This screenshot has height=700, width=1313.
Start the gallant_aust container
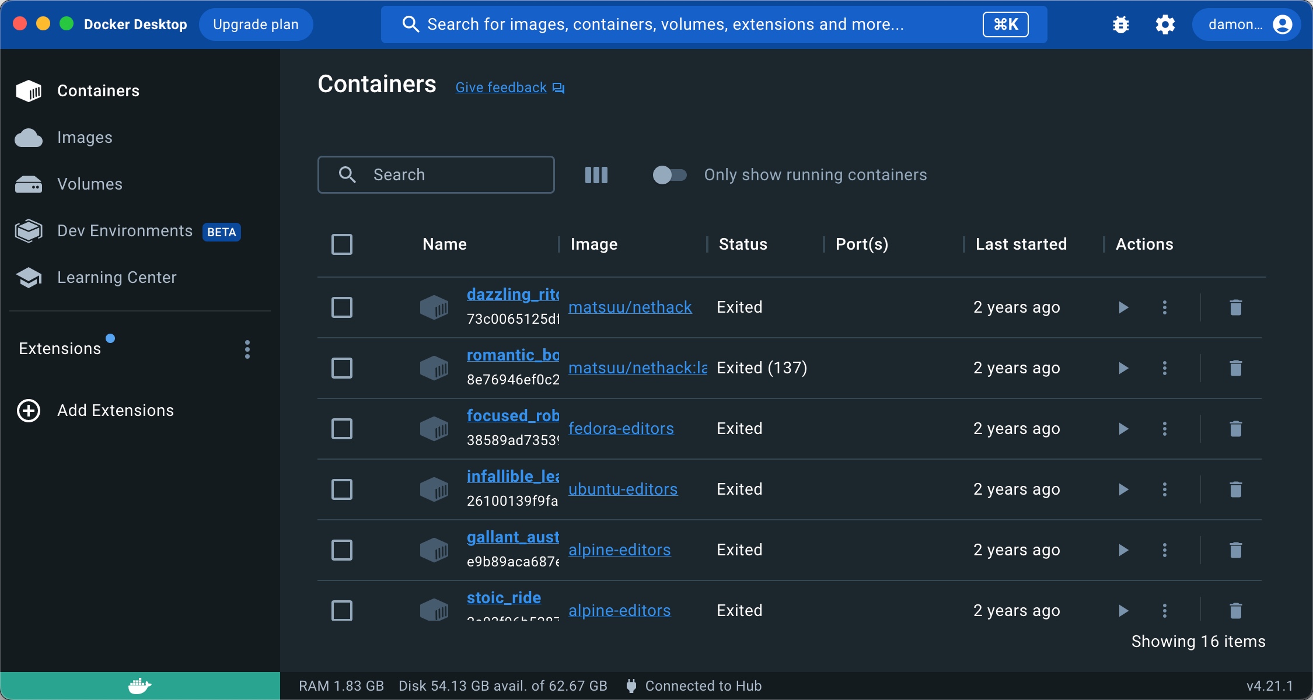(1123, 550)
